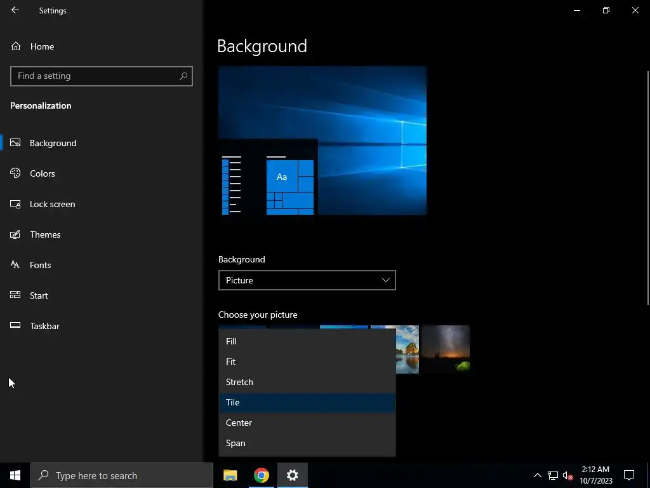Select the Fit option
This screenshot has height=488, width=650.
click(x=307, y=362)
